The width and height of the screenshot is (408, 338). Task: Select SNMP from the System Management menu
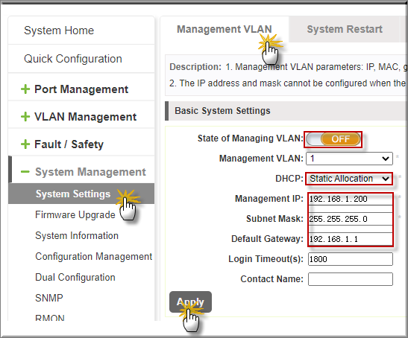(x=49, y=298)
